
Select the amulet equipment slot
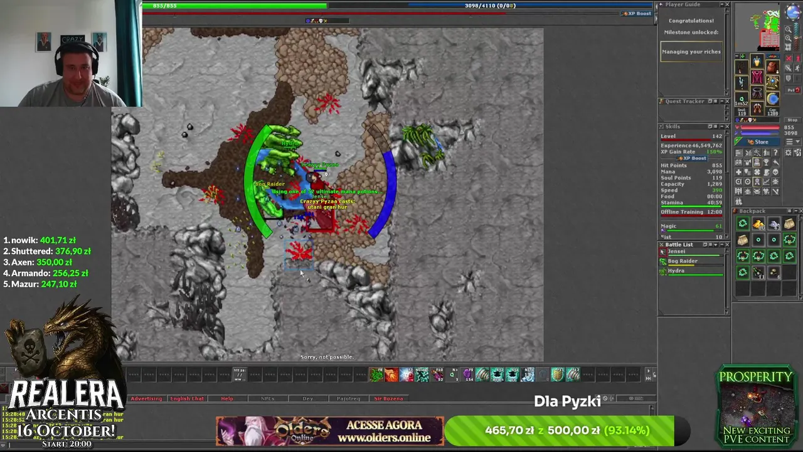click(x=742, y=67)
